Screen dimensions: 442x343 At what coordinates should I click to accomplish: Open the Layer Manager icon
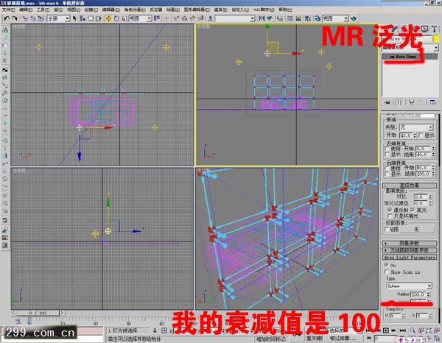click(x=280, y=18)
